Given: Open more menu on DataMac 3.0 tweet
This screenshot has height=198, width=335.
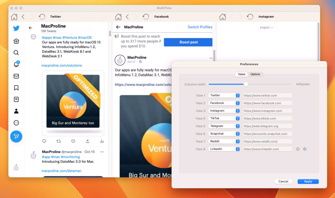Looking at the screenshot, I should pos(102,152).
